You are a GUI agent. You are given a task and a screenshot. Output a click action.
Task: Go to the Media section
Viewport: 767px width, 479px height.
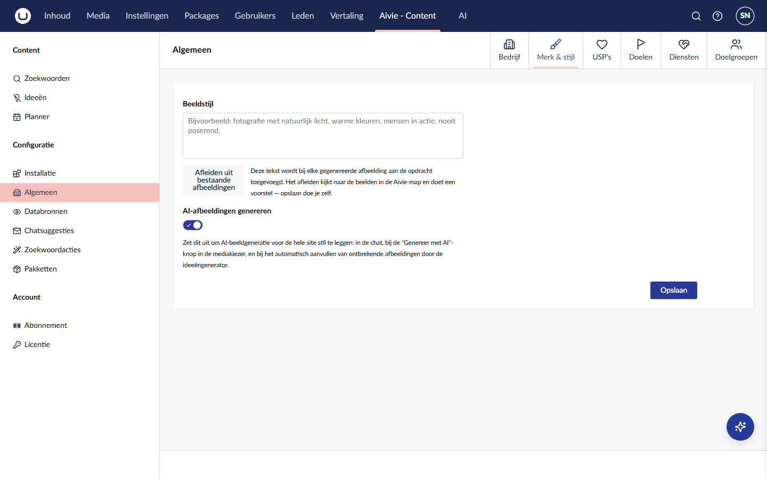pyautogui.click(x=98, y=16)
